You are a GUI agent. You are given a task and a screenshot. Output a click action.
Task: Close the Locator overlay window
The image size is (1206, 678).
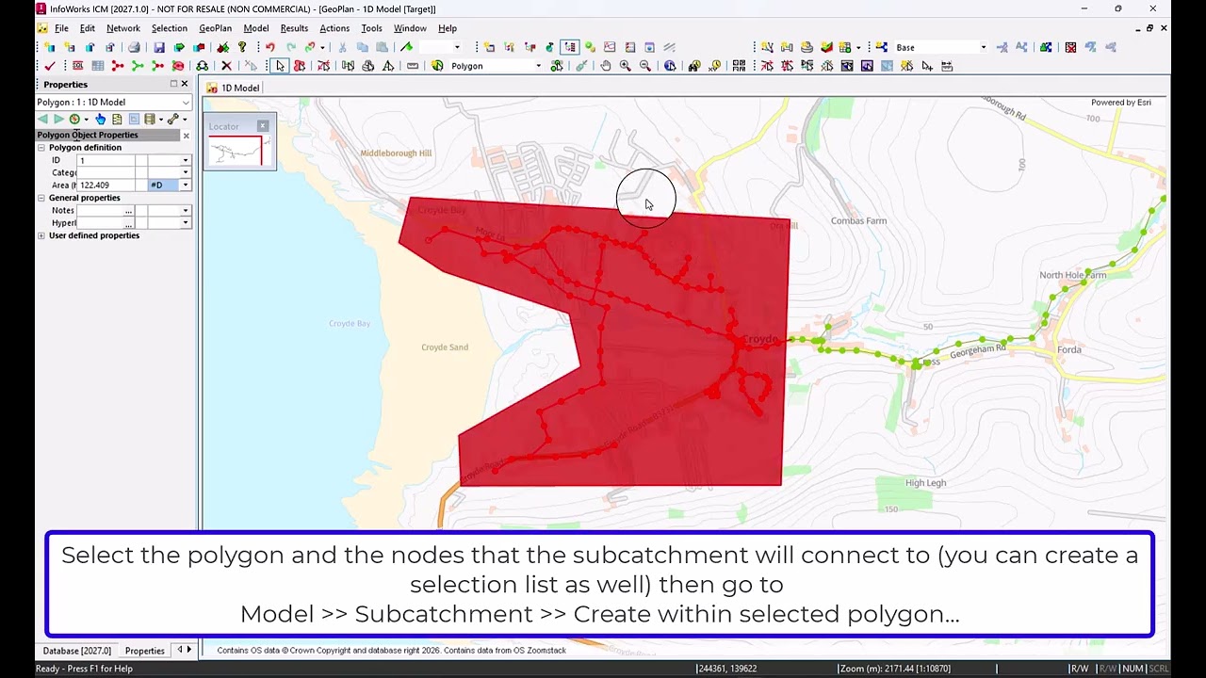pos(263,126)
